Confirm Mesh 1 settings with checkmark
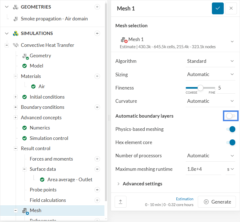Viewport: 240px width, 222px height. click(218, 8)
